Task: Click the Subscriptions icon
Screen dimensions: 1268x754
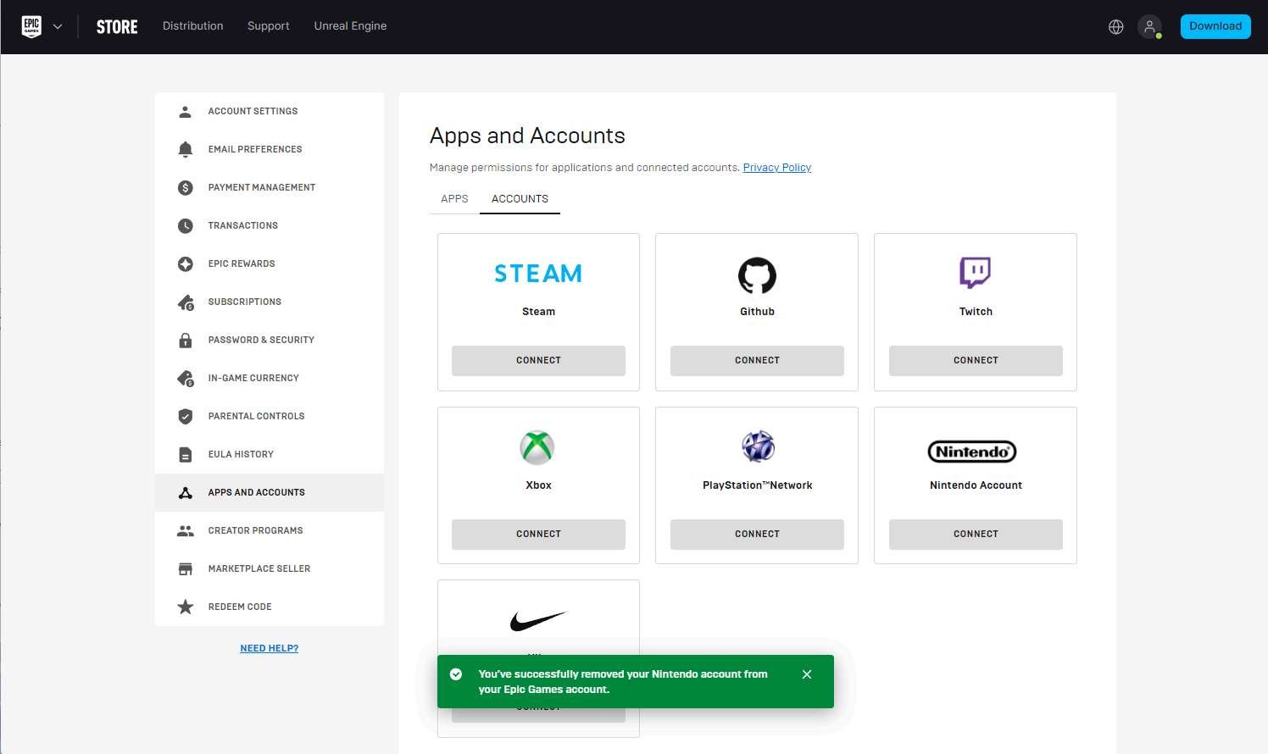Action: coord(186,302)
